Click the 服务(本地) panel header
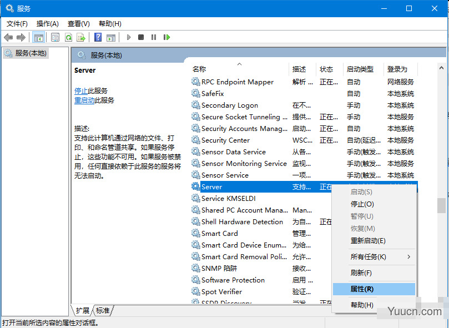Image resolution: width=449 pixels, height=328 pixels. pyautogui.click(x=106, y=55)
